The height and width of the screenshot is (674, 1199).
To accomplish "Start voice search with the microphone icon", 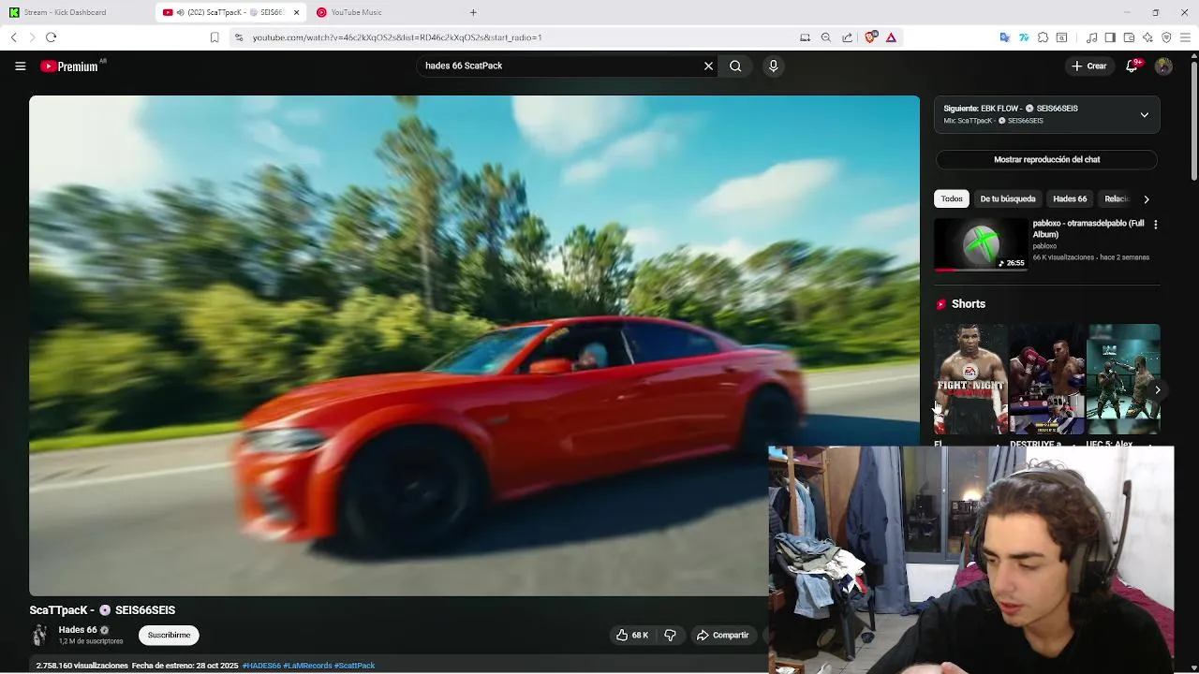I will (x=773, y=66).
